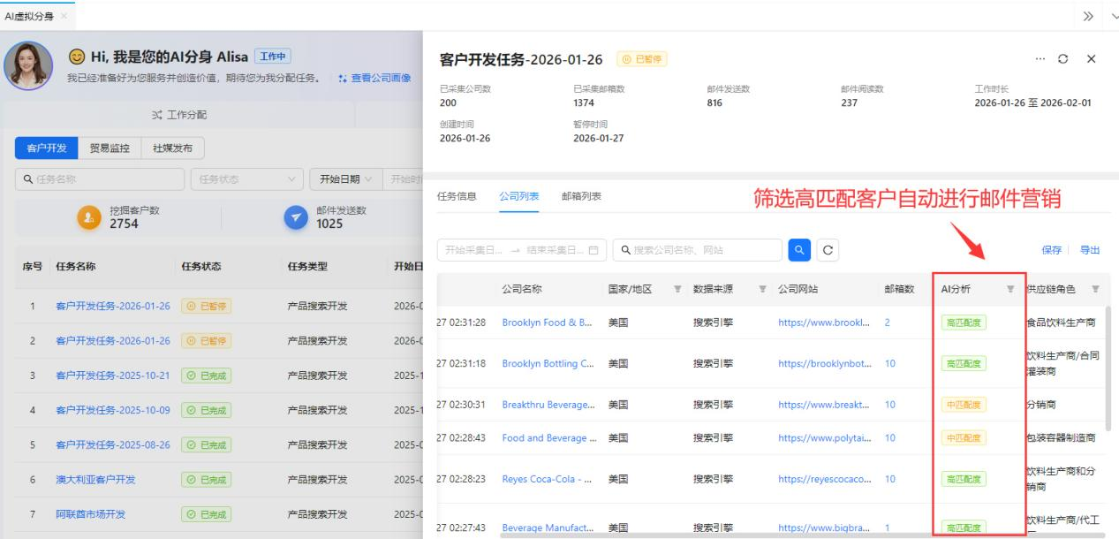Refresh the task detail panel
This screenshot has width=1119, height=539.
(1064, 58)
